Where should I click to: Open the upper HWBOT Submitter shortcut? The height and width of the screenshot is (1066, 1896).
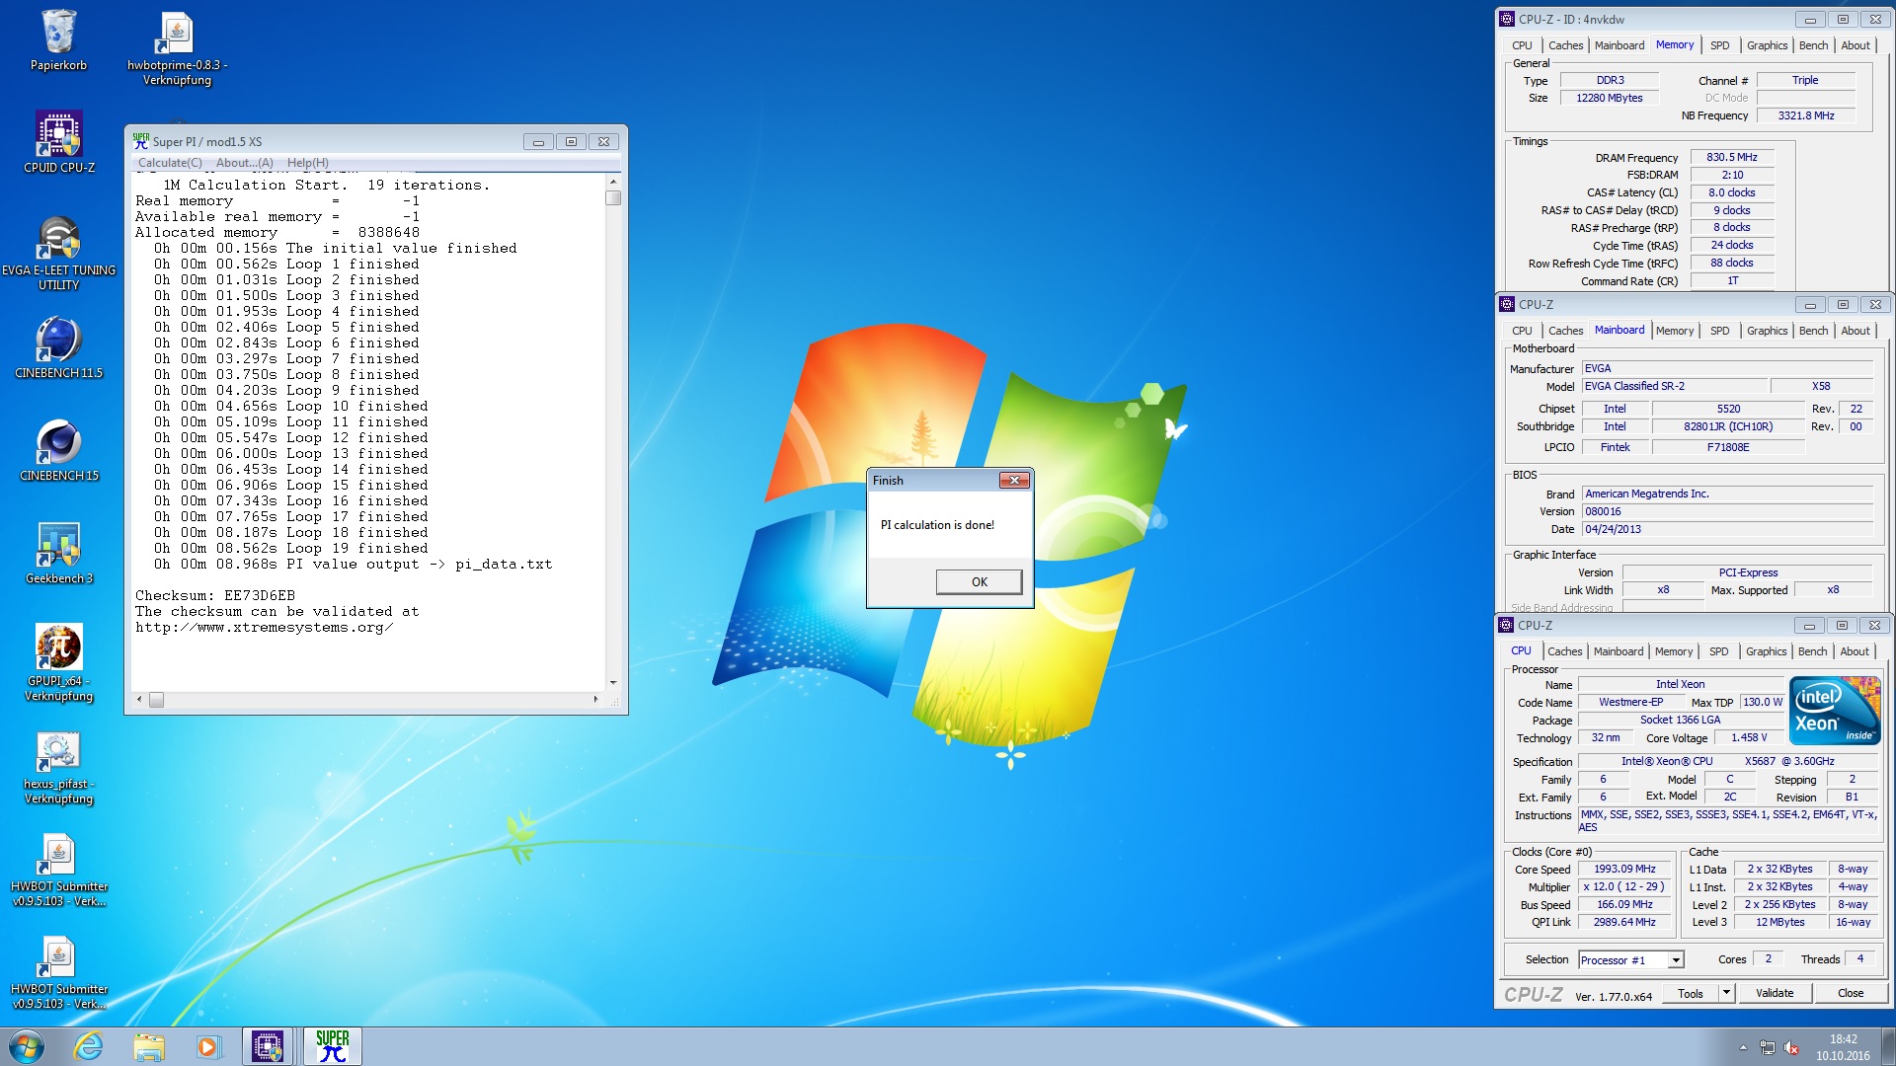(x=58, y=871)
